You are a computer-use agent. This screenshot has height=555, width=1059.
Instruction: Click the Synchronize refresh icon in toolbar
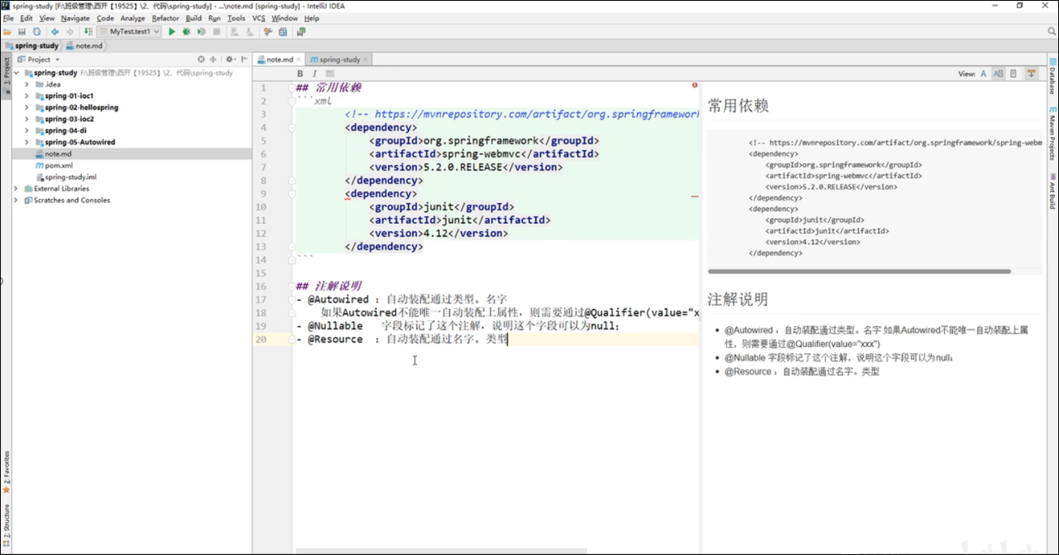36,32
